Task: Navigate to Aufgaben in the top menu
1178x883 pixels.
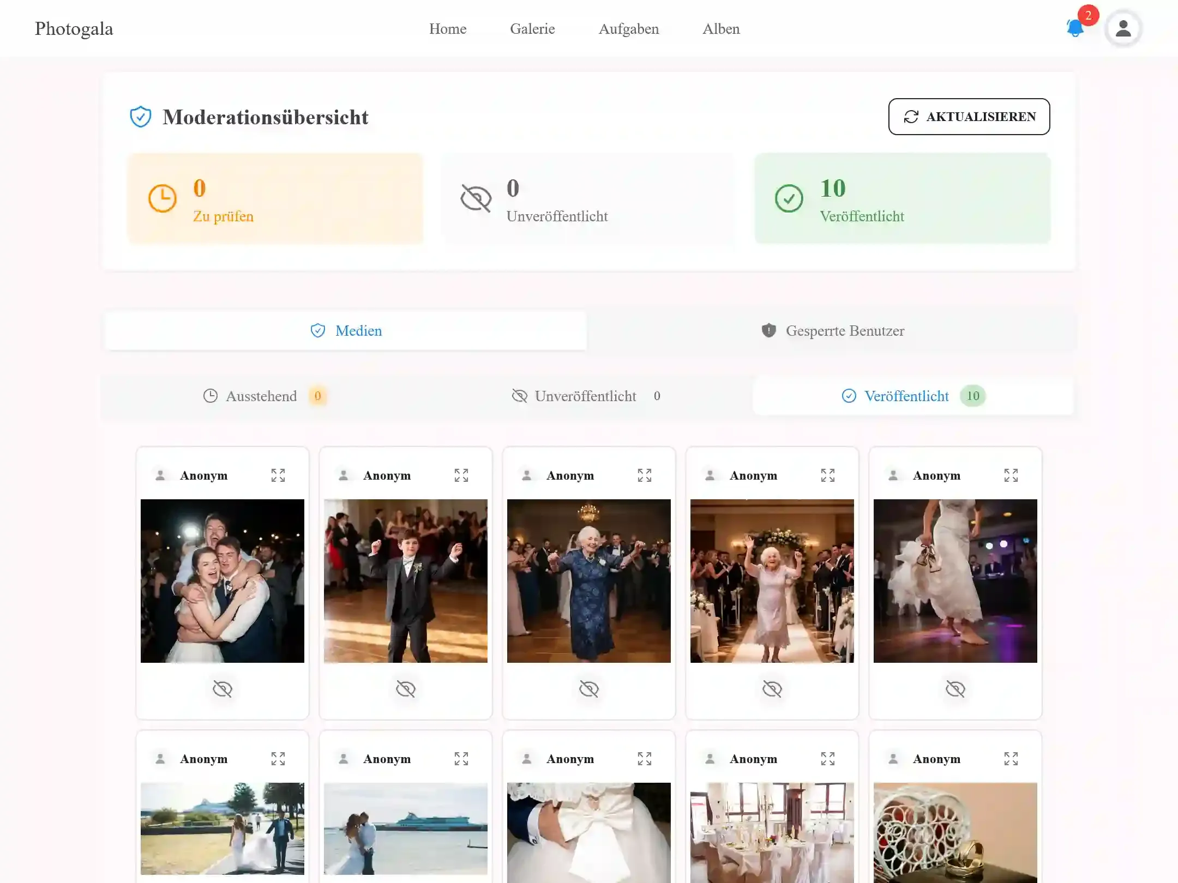Action: (629, 28)
